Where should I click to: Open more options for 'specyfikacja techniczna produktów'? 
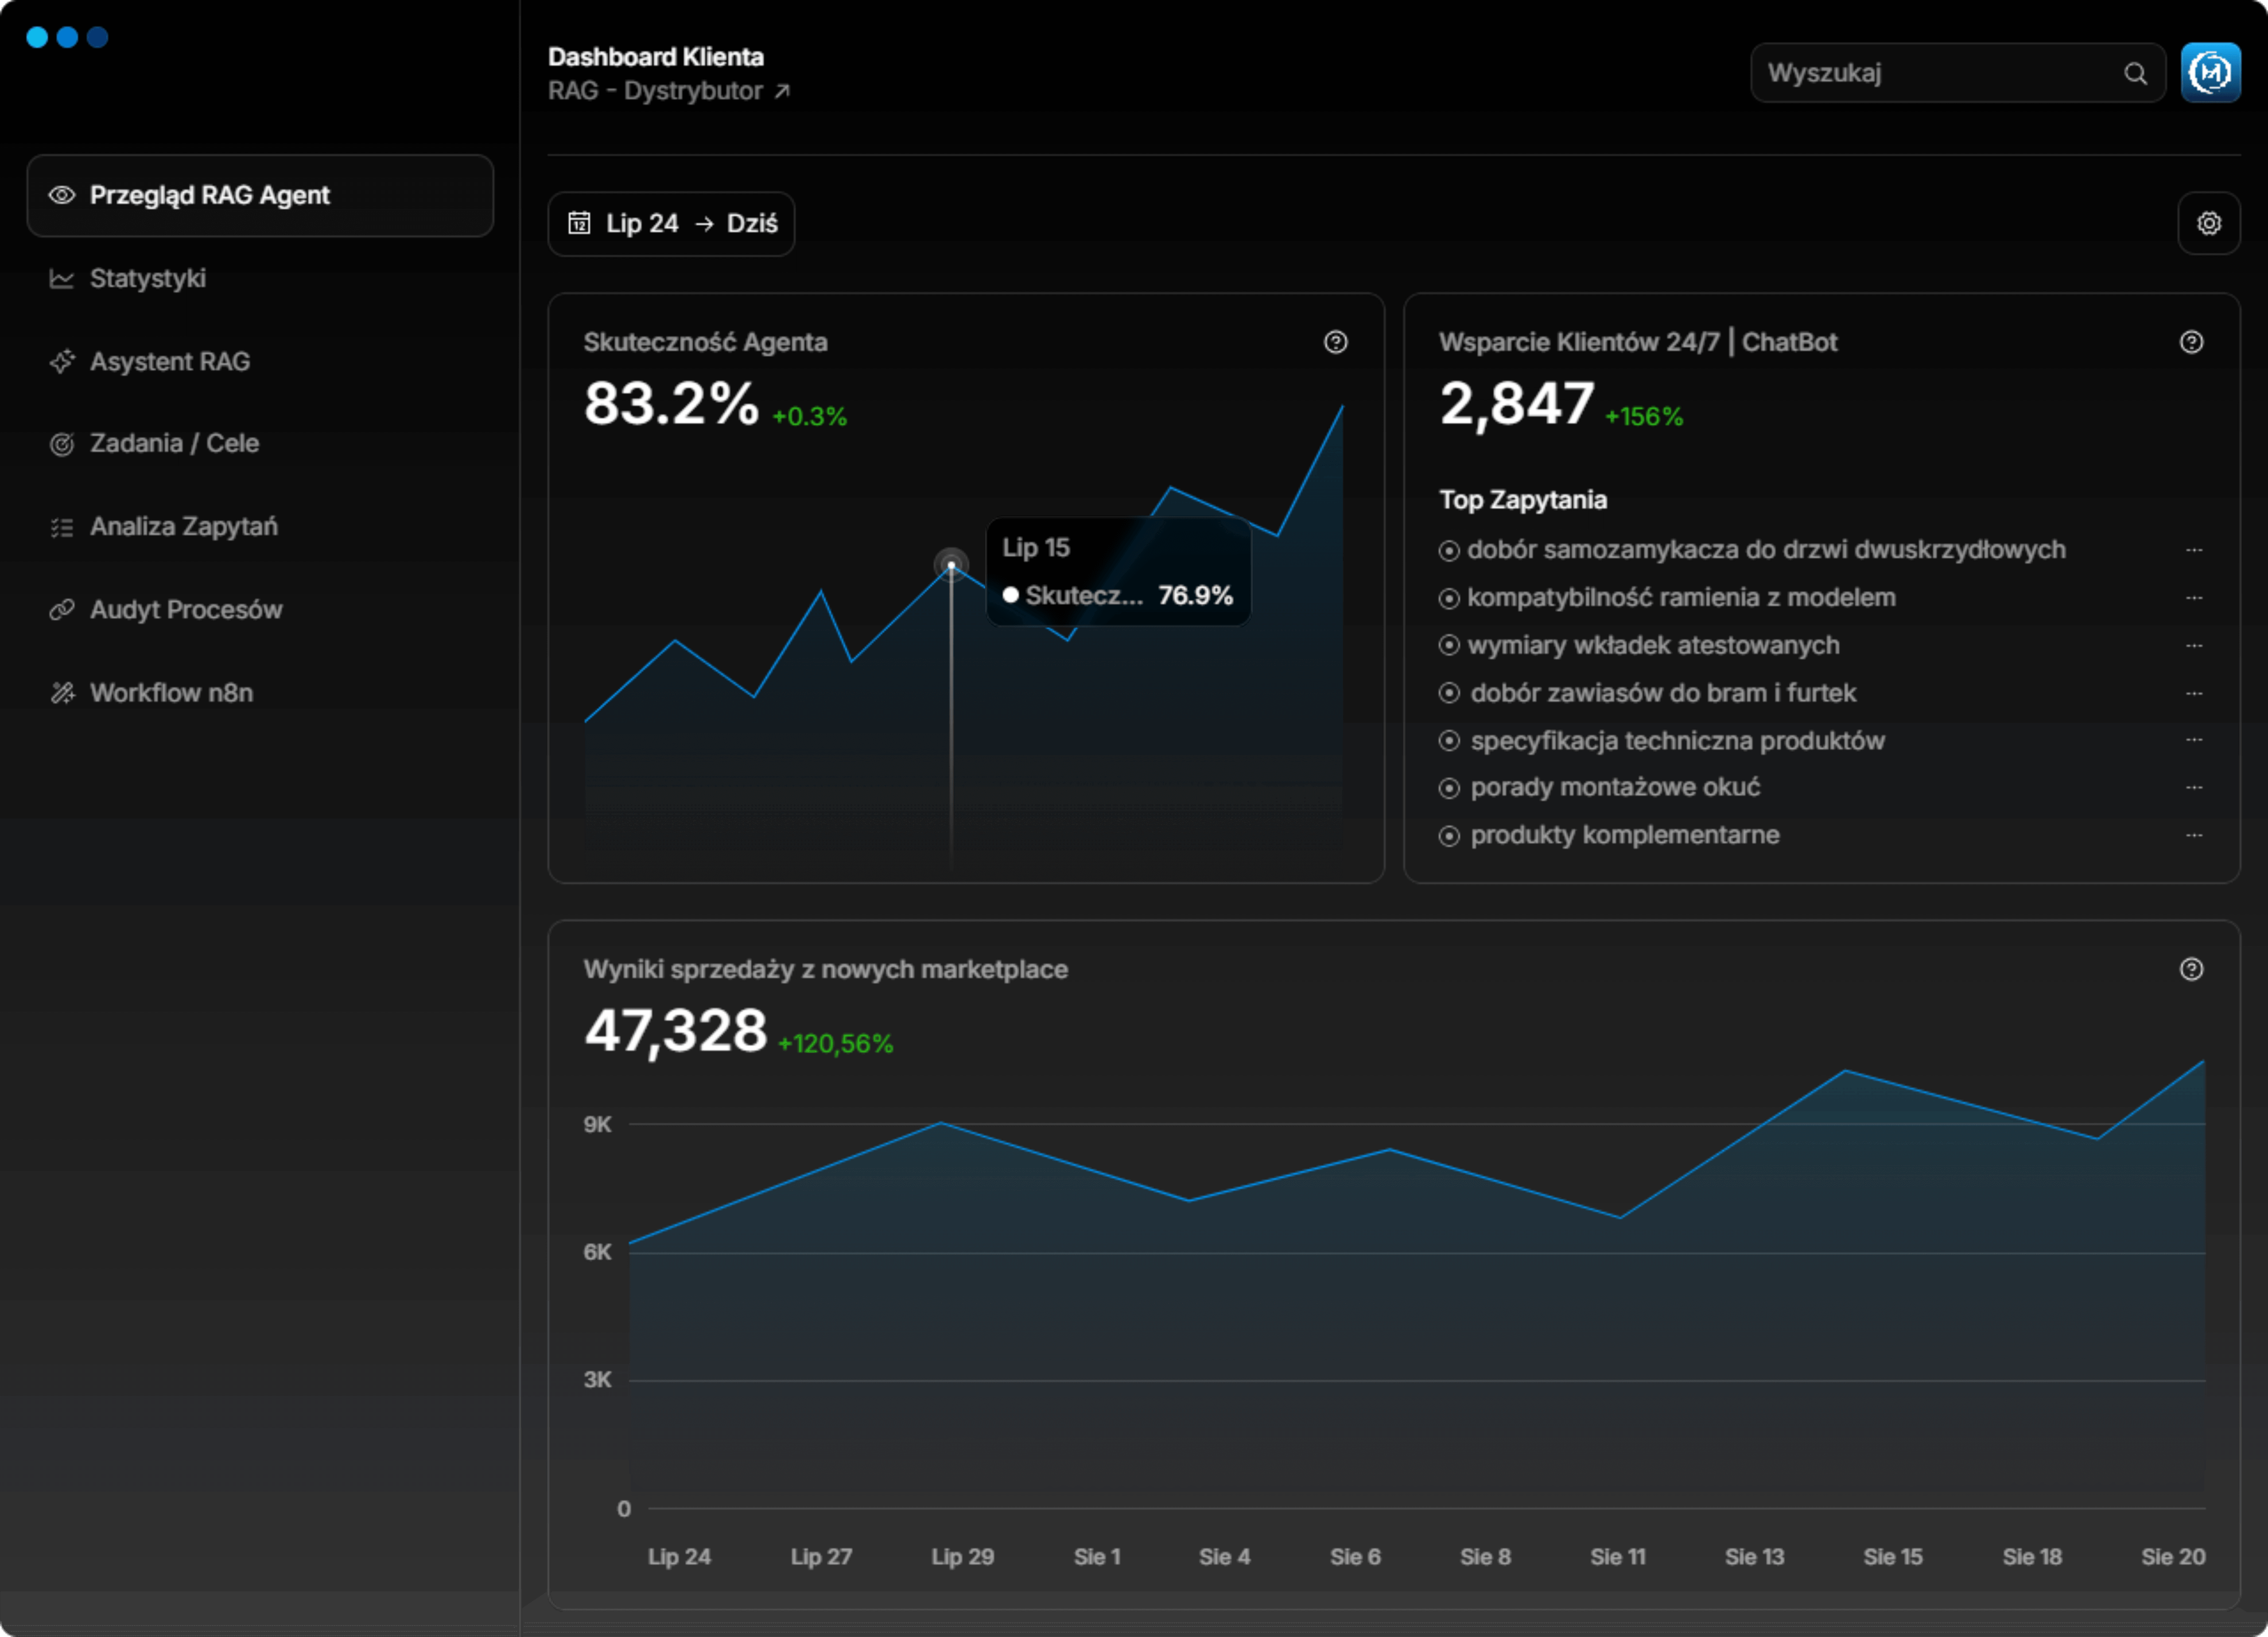point(2193,740)
